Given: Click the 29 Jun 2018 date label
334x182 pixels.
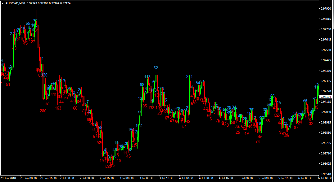Looking at the screenshot, I should 8,178.
